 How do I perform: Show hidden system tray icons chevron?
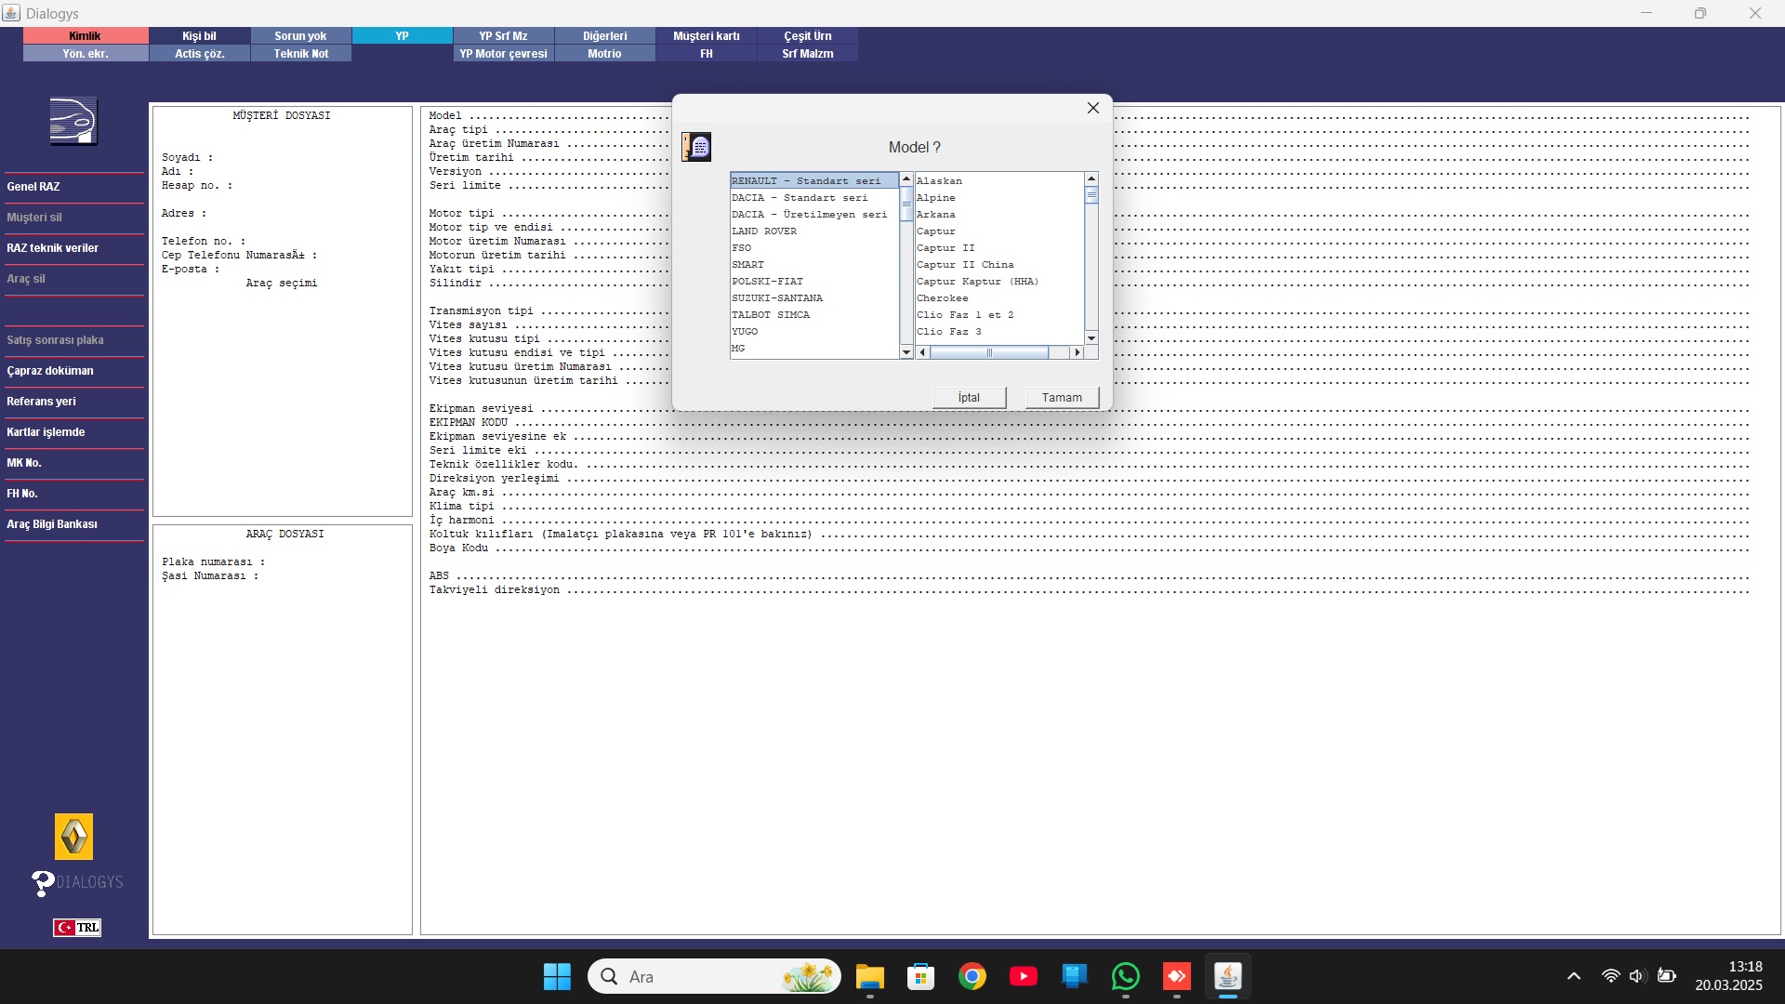[x=1574, y=976]
